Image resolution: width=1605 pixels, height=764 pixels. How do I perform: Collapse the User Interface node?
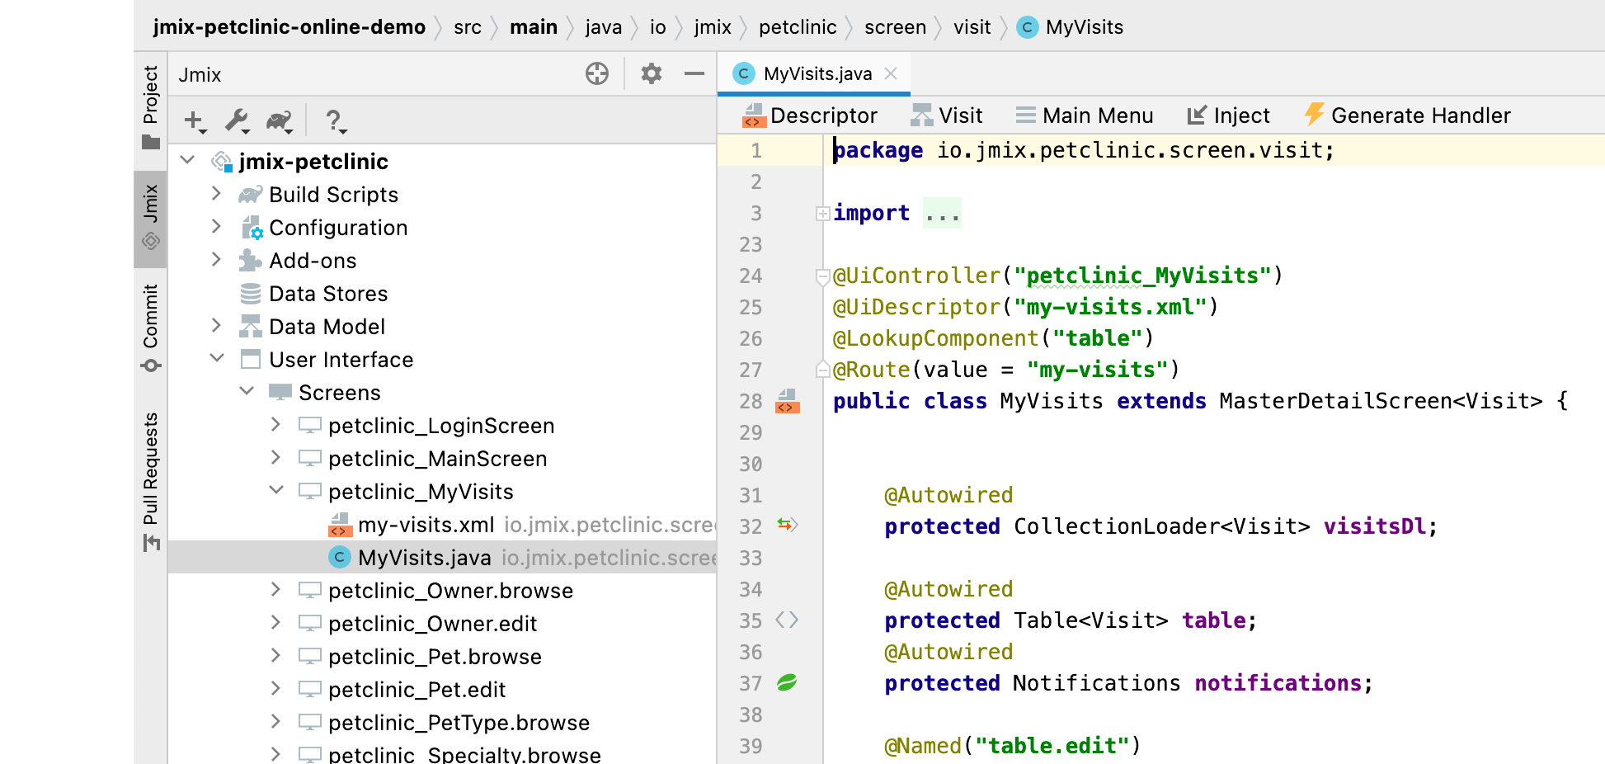217,358
